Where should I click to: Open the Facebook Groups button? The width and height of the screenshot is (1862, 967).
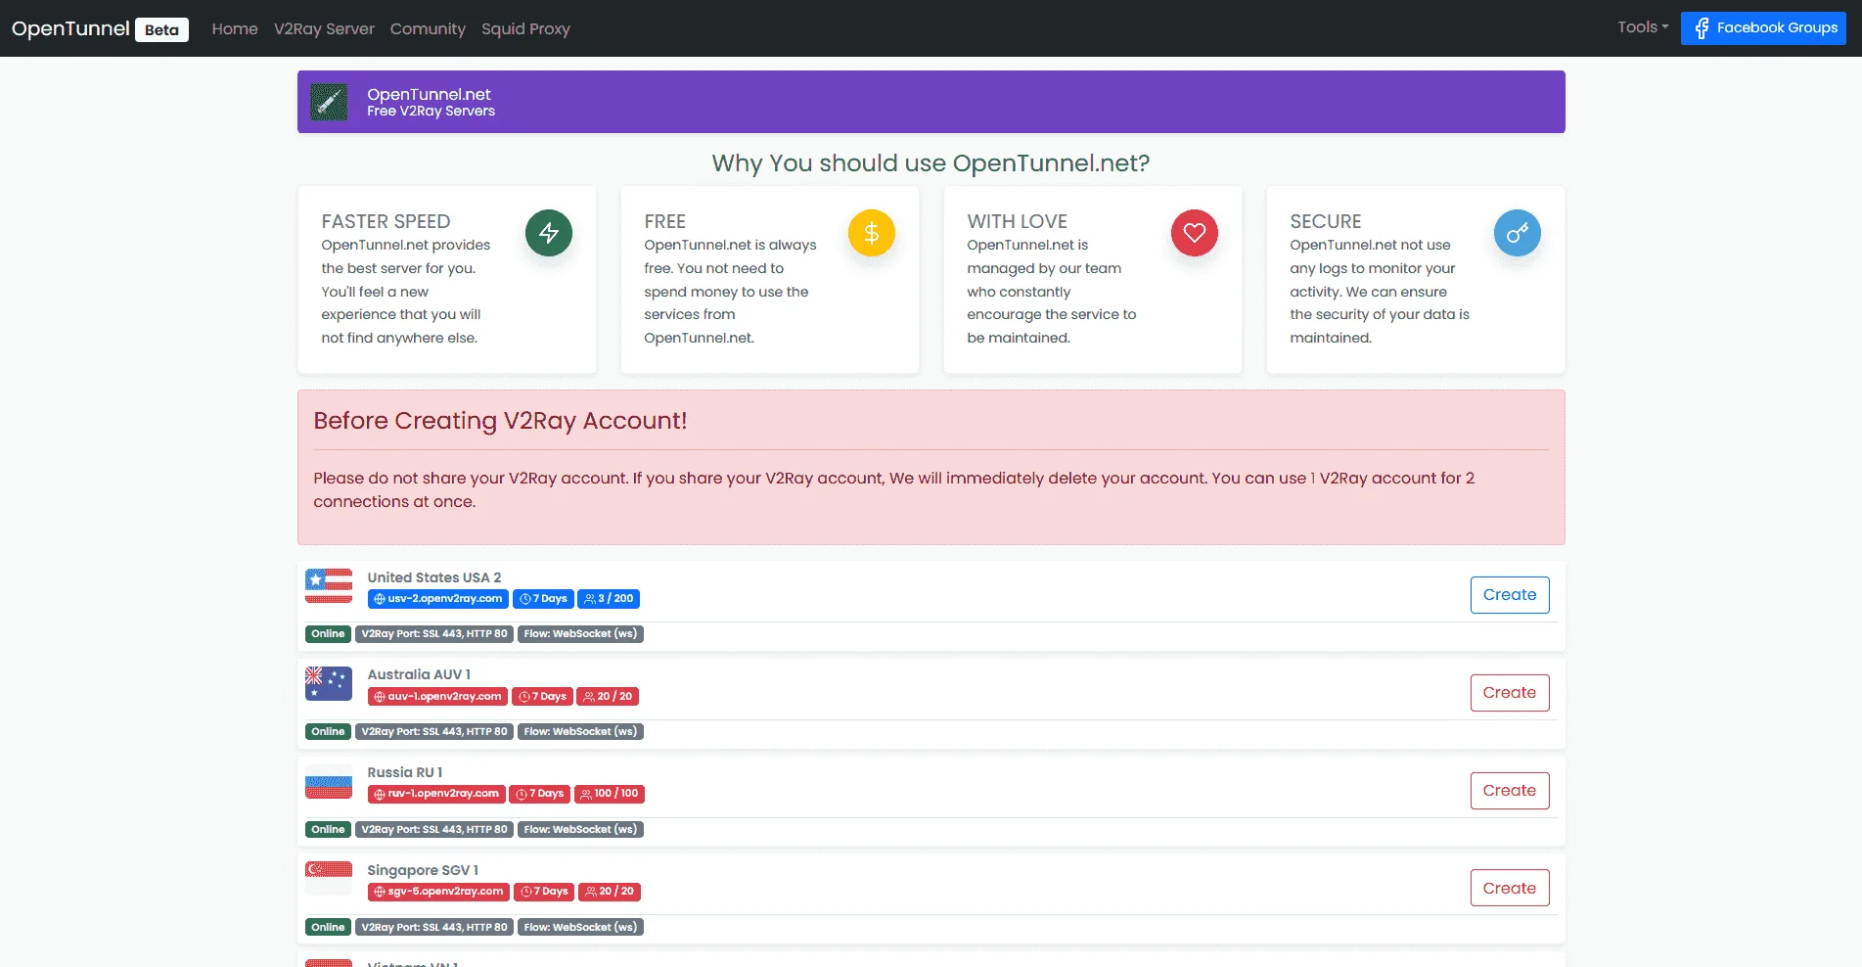tap(1763, 28)
